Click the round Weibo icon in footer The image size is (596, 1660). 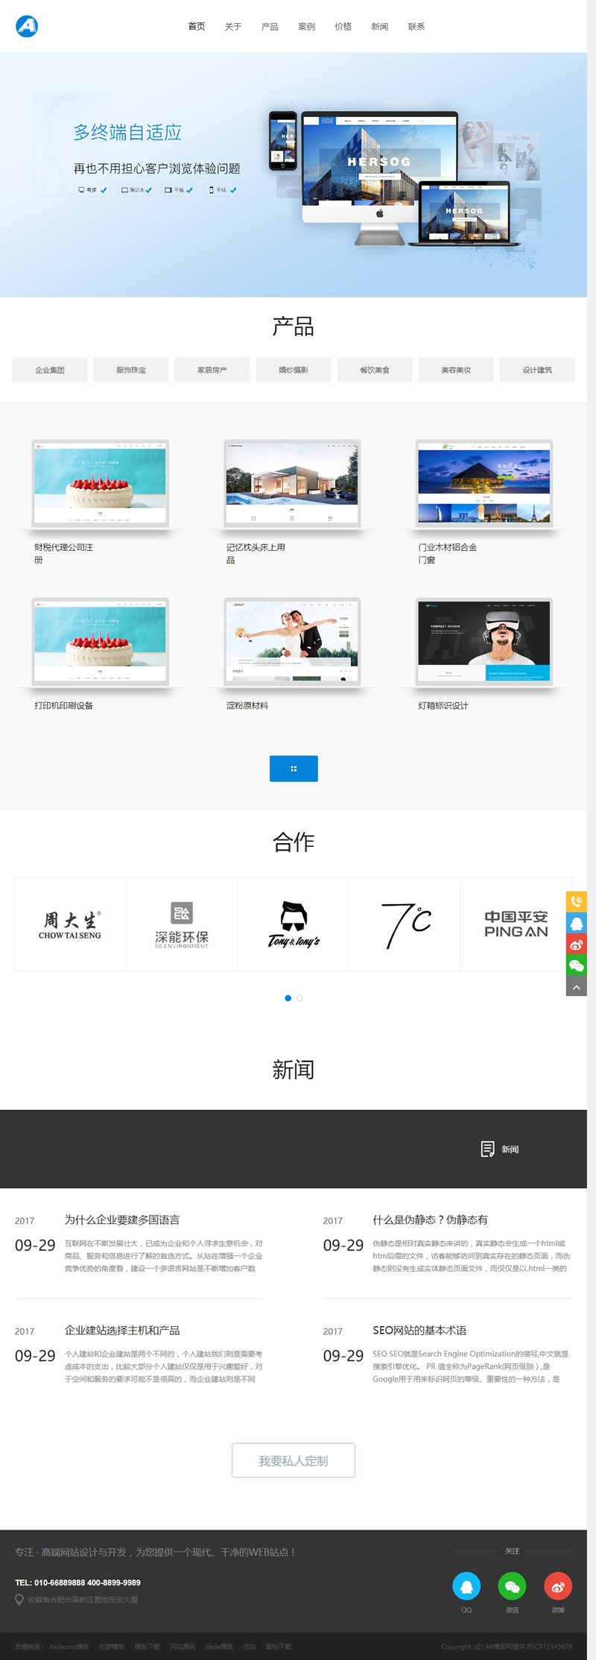[558, 1586]
